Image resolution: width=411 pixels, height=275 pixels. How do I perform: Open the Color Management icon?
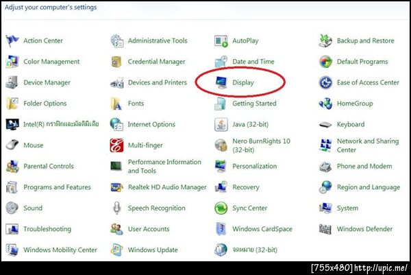tap(12, 62)
